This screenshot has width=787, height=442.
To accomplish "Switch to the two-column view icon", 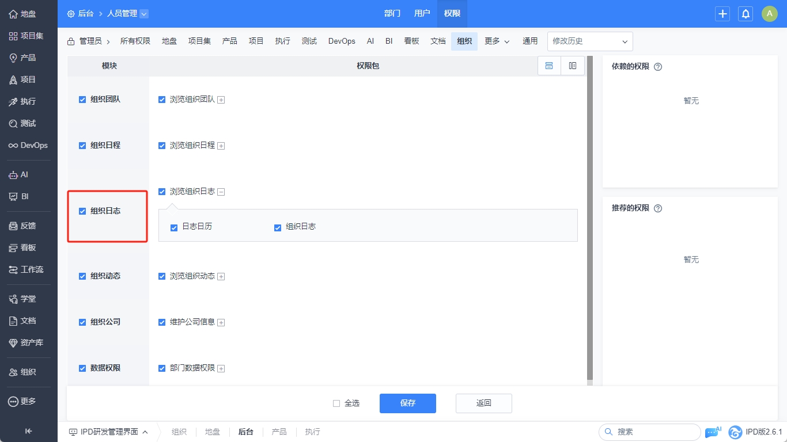I will [573, 66].
